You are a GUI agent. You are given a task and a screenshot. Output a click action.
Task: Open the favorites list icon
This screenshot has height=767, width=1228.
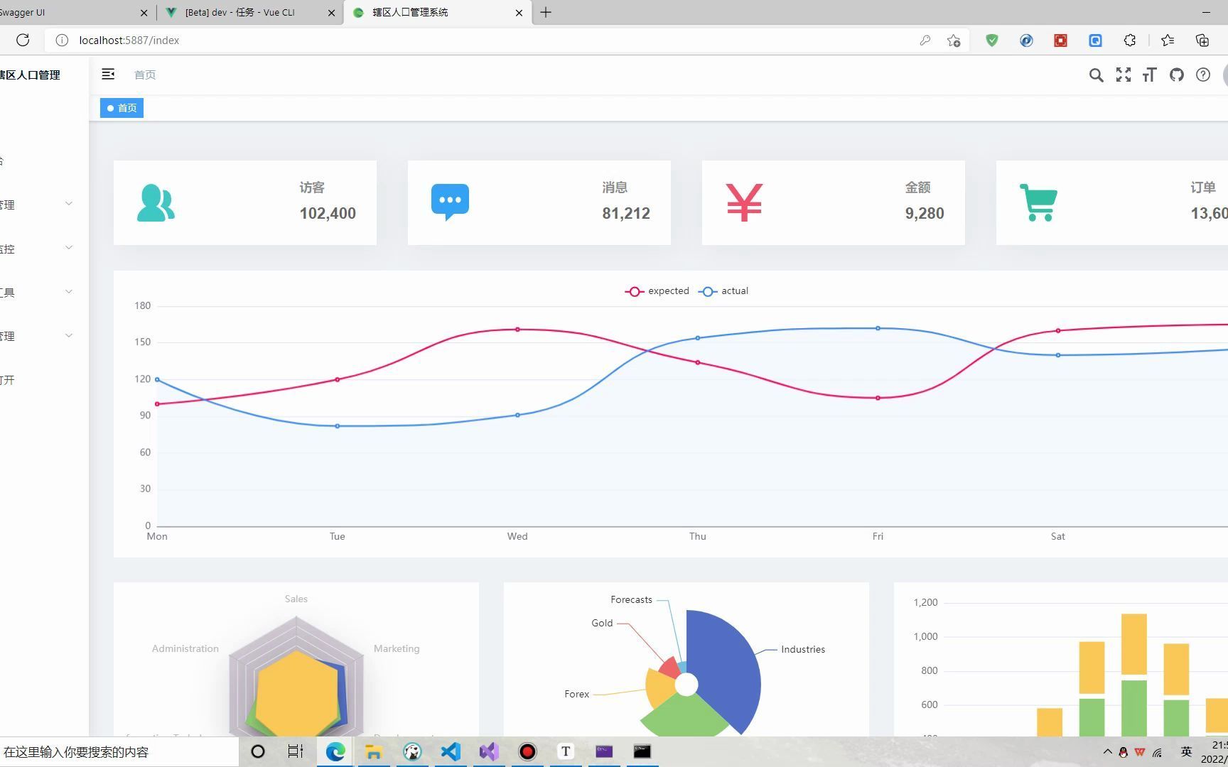point(1168,40)
